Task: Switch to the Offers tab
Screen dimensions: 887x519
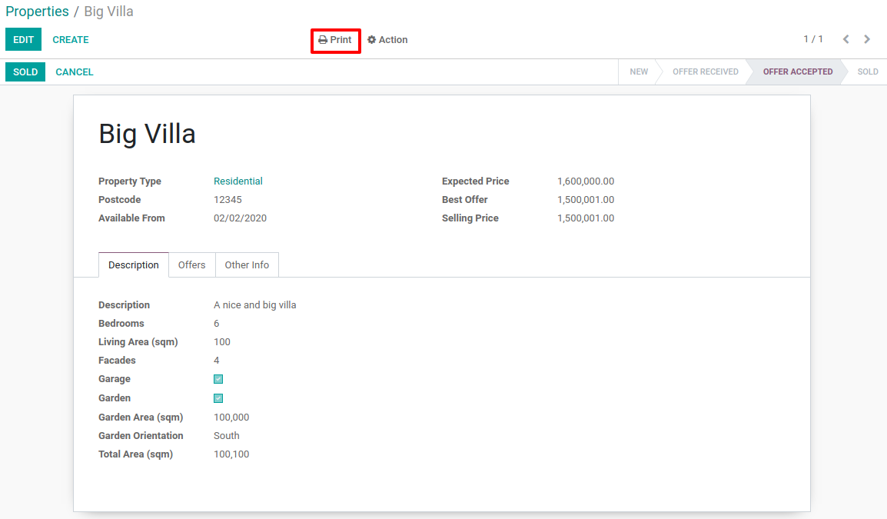Action: click(x=191, y=265)
